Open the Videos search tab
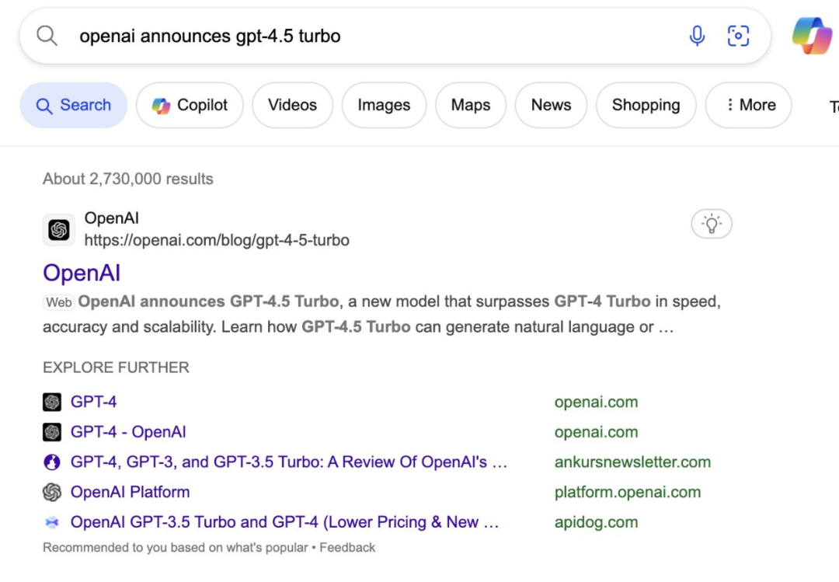Screen dimensions: 839x582 click(292, 105)
